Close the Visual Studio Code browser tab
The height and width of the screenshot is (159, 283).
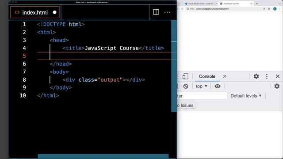(x=216, y=4)
